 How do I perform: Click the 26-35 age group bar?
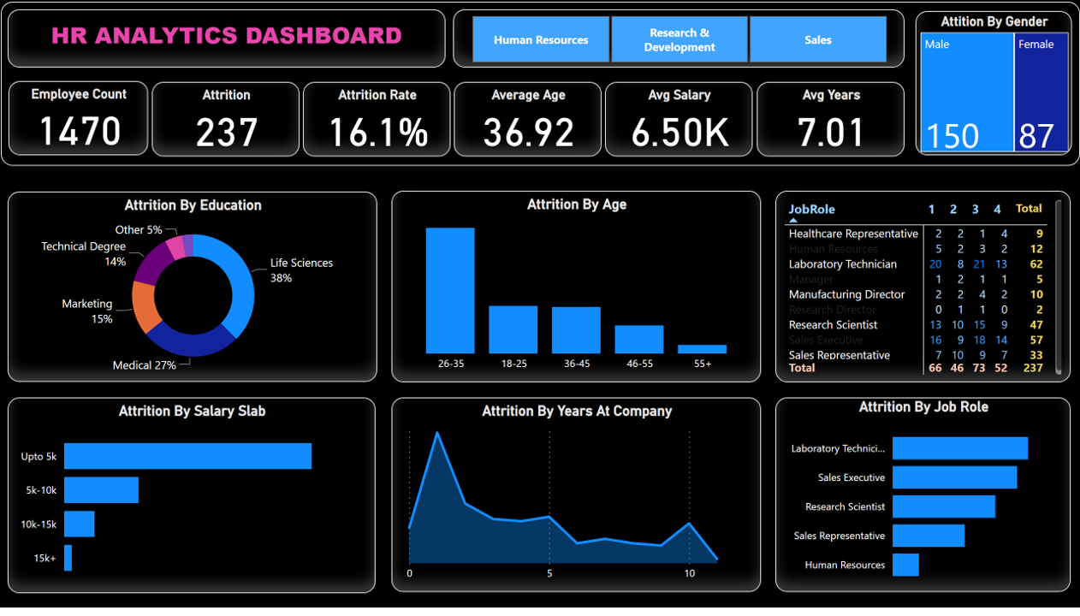(x=450, y=290)
